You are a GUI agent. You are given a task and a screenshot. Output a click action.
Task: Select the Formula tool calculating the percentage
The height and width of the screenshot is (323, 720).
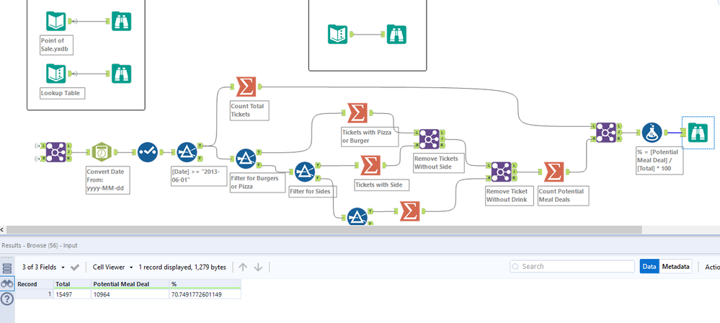[652, 133]
